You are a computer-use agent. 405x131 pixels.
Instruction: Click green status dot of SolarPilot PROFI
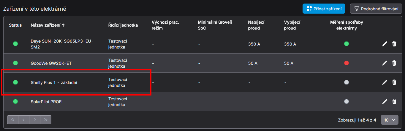pyautogui.click(x=15, y=101)
